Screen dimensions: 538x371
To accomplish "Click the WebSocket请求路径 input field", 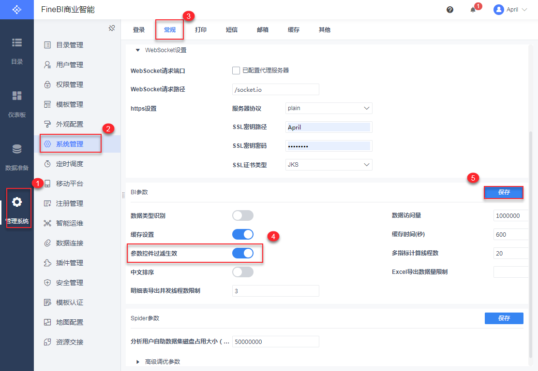I will point(275,89).
